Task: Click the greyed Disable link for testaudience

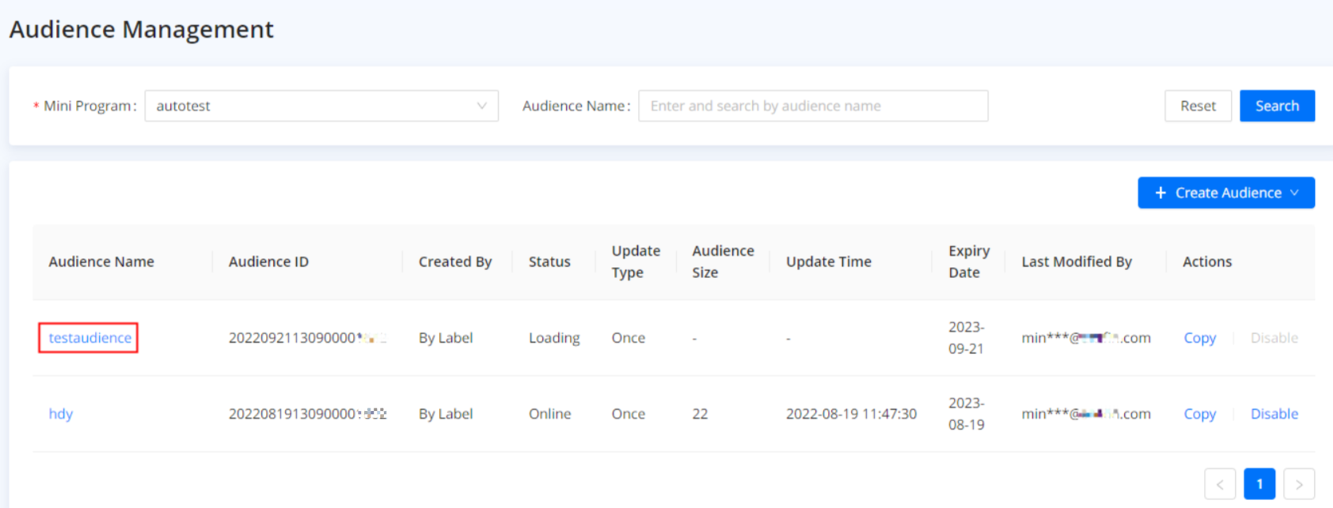Action: click(x=1274, y=338)
